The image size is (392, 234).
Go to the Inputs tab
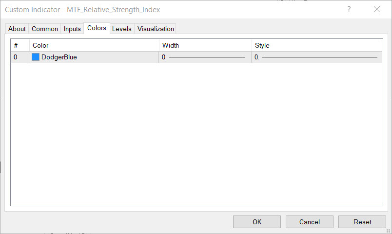pyautogui.click(x=72, y=29)
